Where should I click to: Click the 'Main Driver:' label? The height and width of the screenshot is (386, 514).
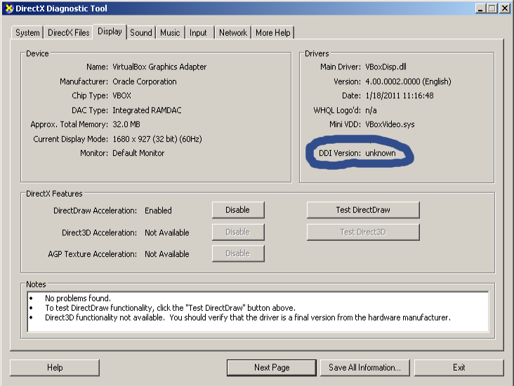(341, 67)
